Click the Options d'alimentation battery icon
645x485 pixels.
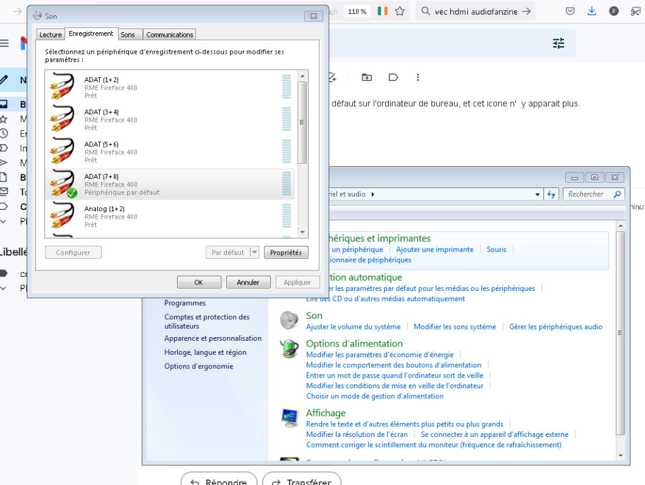pos(290,348)
